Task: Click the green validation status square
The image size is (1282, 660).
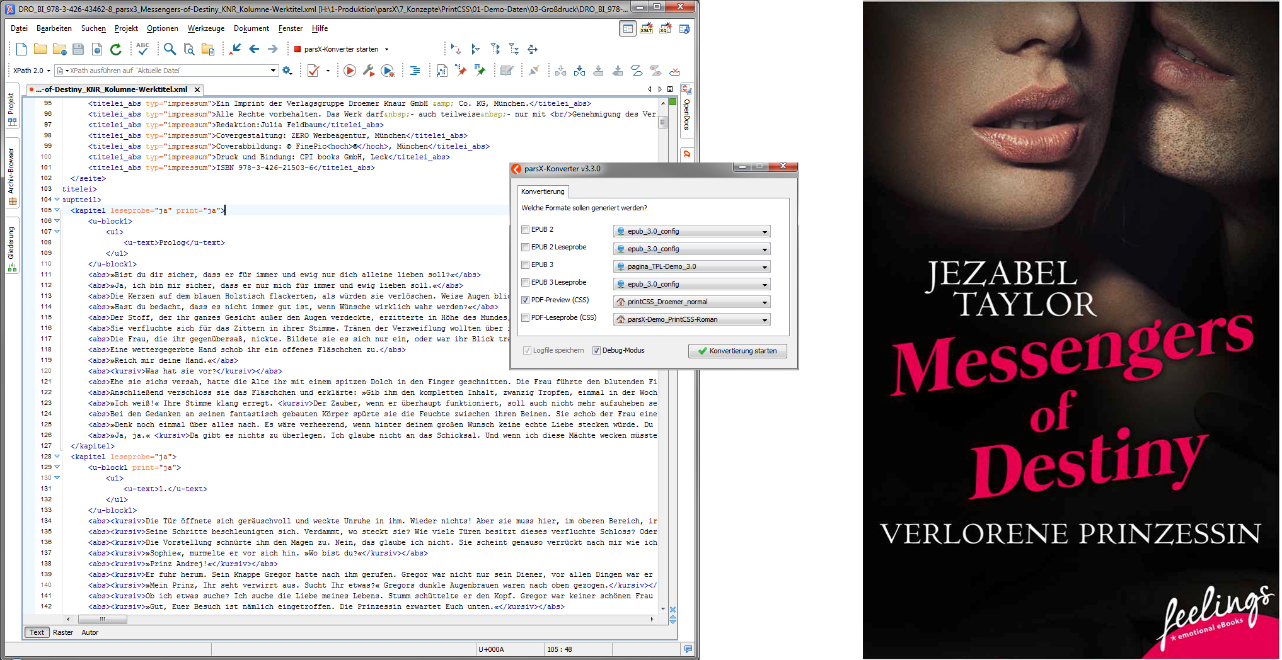Action: click(673, 102)
